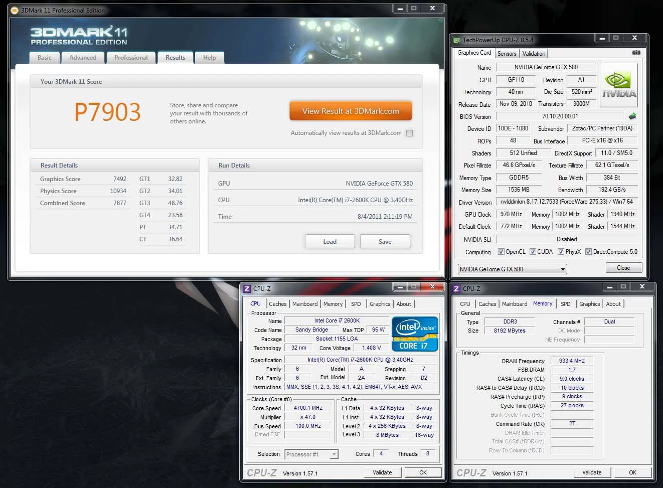This screenshot has height=488, width=663.
Task: Click the Driver Version field in GPU-Z
Action: pos(567,202)
